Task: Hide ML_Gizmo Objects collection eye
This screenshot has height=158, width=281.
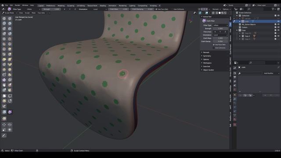Action: (278, 25)
